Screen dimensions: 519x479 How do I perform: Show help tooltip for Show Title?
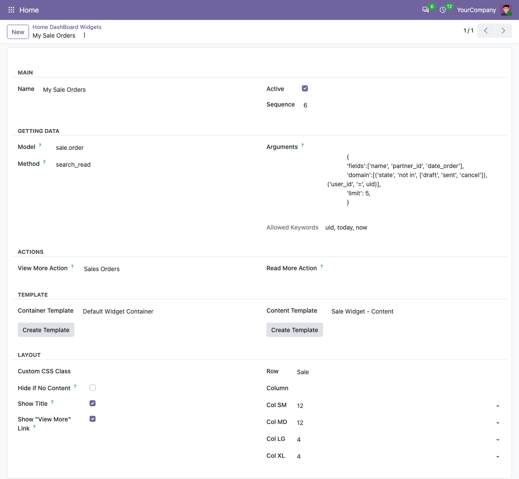[52, 402]
